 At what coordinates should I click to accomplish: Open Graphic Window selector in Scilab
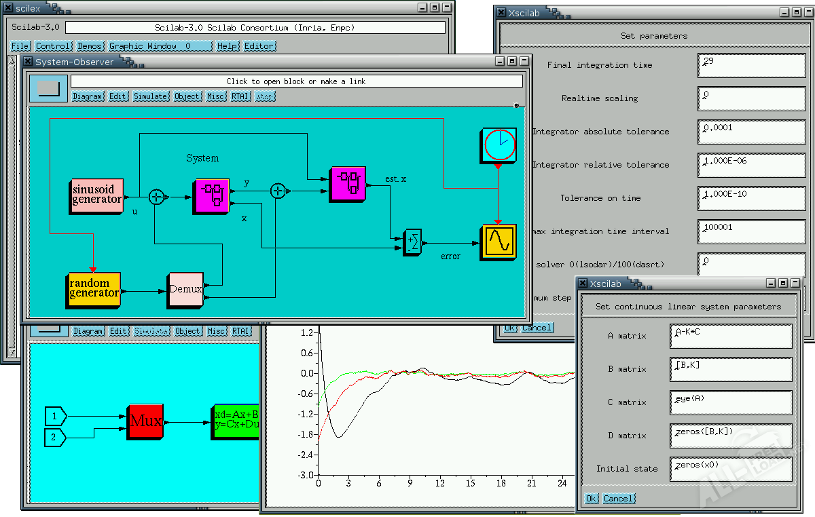[x=160, y=46]
